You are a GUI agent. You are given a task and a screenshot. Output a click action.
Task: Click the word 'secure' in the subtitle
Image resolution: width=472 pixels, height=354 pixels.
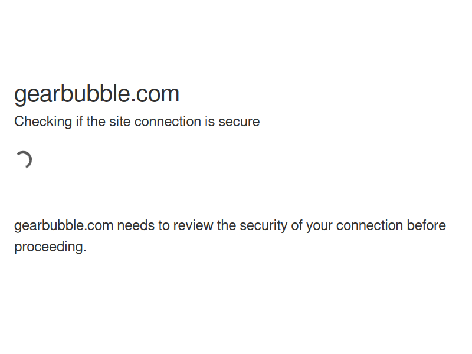pyautogui.click(x=239, y=122)
